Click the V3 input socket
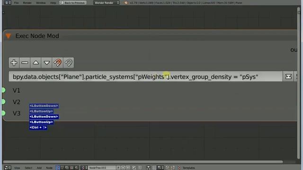 coord(3,113)
